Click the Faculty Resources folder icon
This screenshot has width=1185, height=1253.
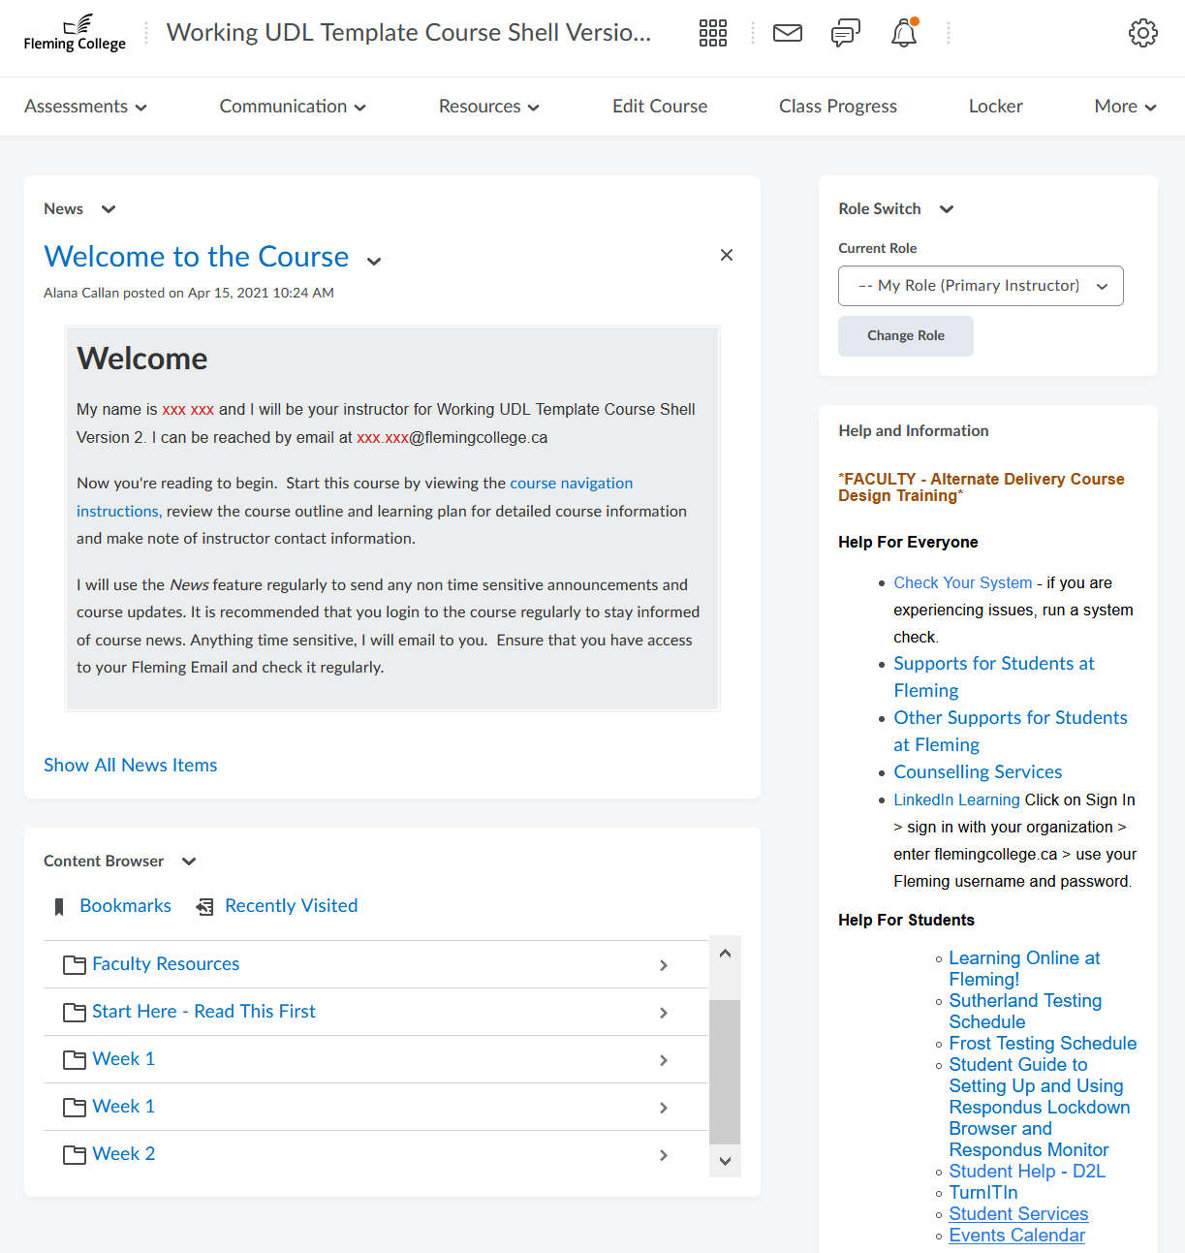coord(75,965)
